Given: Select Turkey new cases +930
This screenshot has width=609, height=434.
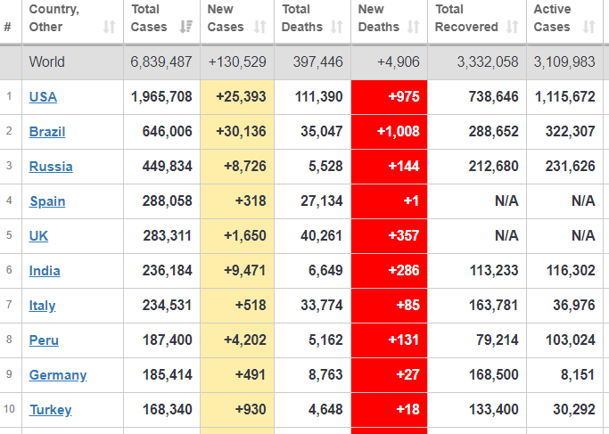Looking at the screenshot, I should click(x=251, y=410).
